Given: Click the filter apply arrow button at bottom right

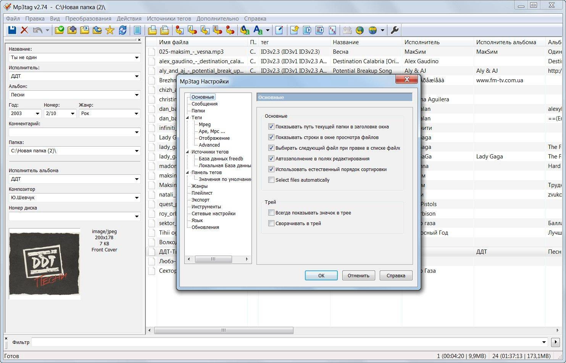Looking at the screenshot, I should coord(555,342).
